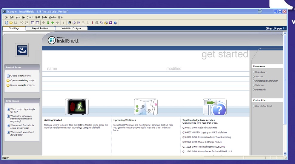Viewport: 295px width, 164px height.
Task: Click the New Project toolbar icon
Action: pyautogui.click(x=7, y=23)
